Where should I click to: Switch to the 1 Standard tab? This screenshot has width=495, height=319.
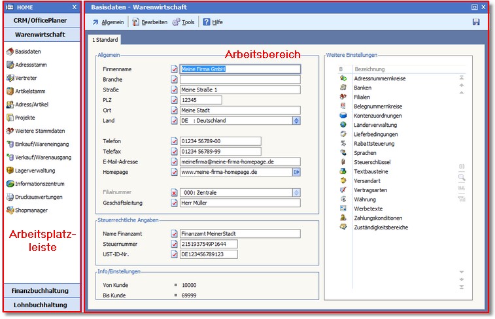104,39
